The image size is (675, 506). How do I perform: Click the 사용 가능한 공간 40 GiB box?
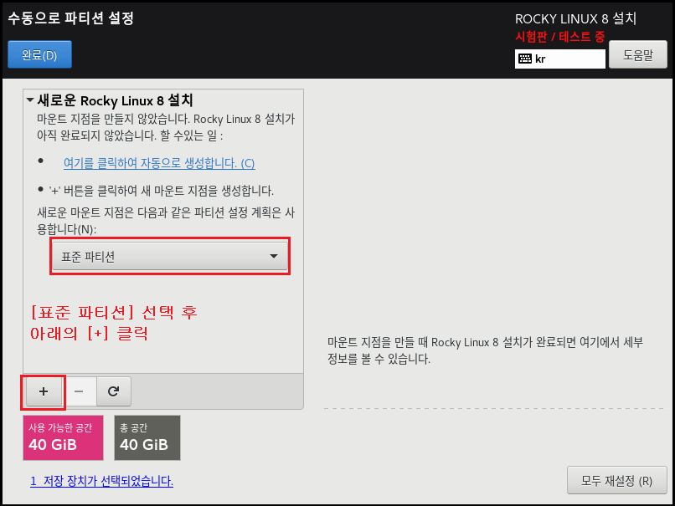point(64,437)
